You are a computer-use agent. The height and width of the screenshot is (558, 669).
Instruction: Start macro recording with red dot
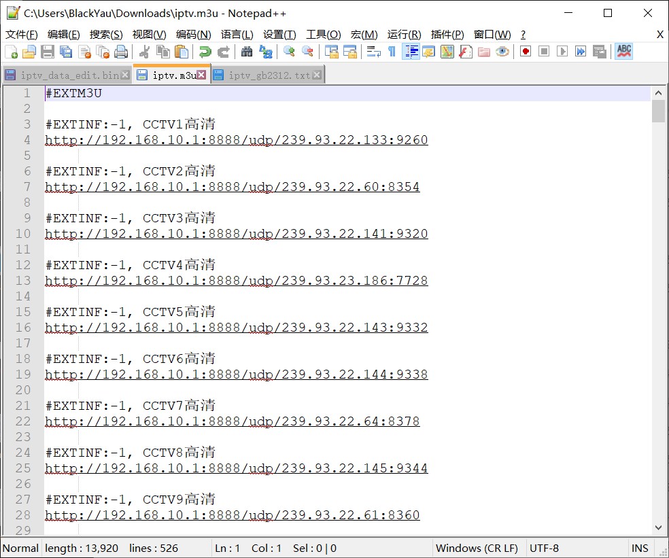point(526,52)
